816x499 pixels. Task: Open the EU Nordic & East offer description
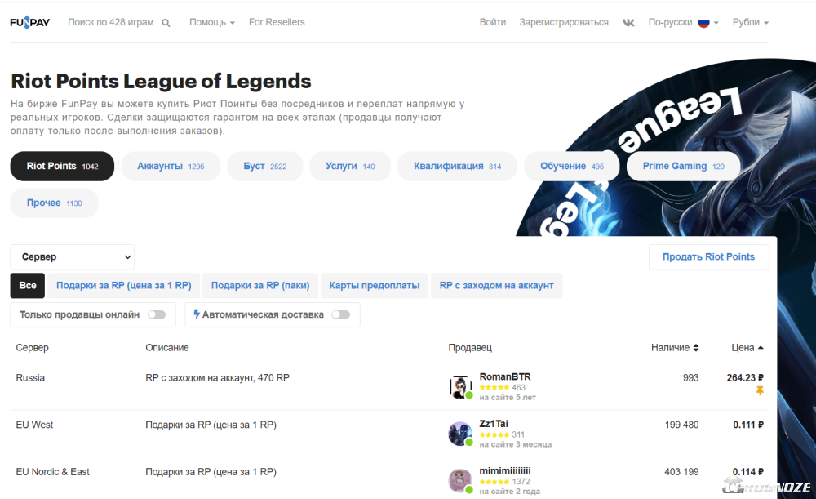pyautogui.click(x=211, y=472)
